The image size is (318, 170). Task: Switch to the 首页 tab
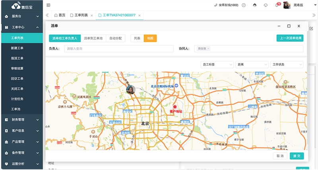tap(60, 15)
